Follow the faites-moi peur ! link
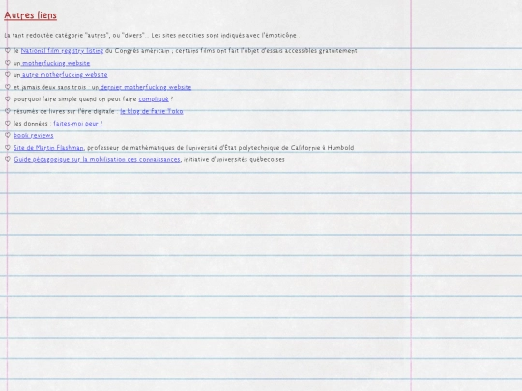Screen dimensions: 522x391 click(78, 124)
